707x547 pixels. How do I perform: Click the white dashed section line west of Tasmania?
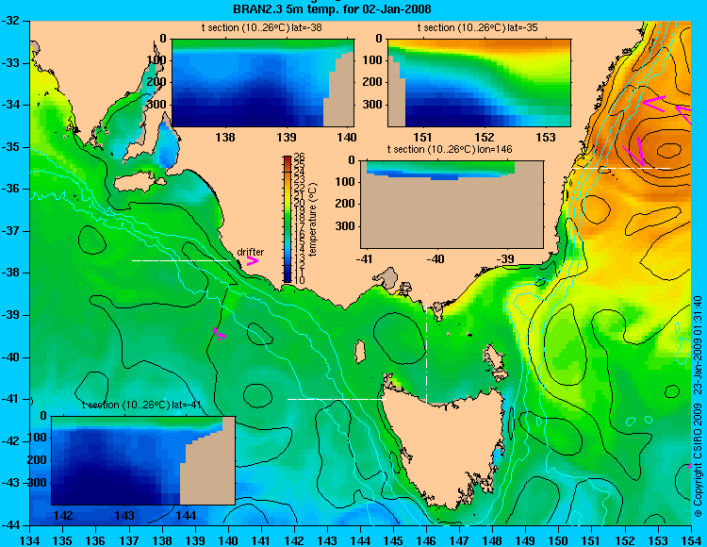click(x=337, y=399)
